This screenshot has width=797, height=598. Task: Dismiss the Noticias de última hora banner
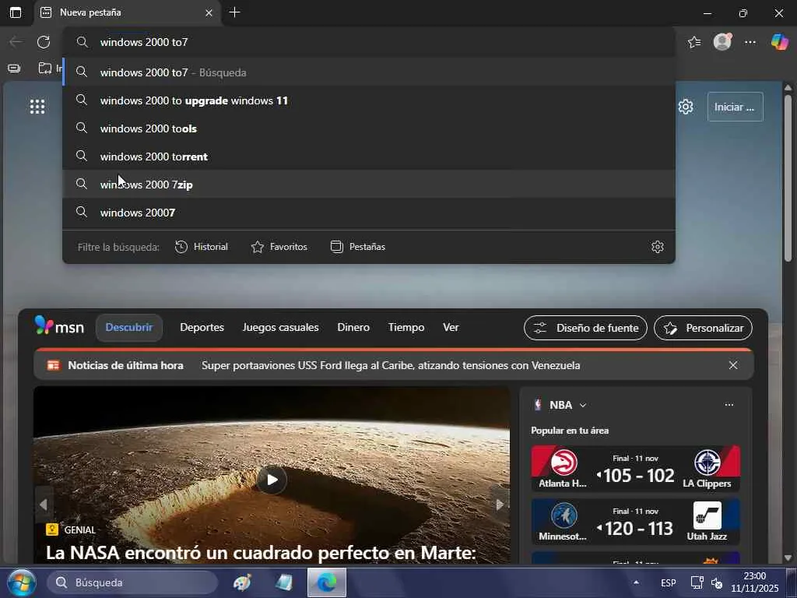(733, 365)
